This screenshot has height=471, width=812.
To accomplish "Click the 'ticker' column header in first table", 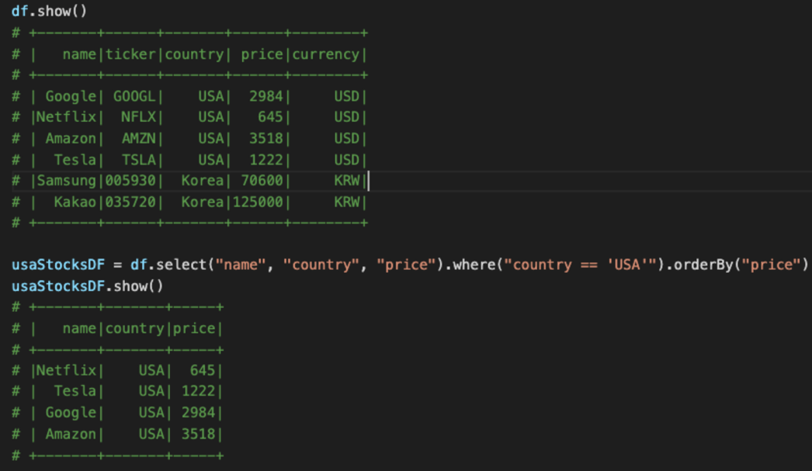I will click(x=130, y=54).
